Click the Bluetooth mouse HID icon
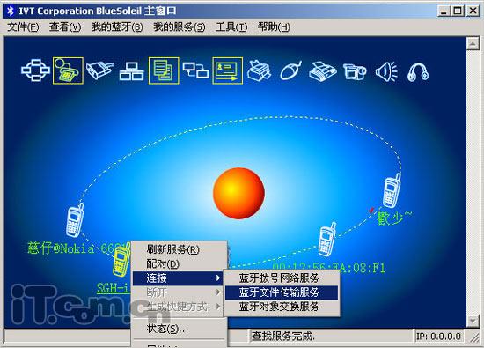 coord(290,70)
